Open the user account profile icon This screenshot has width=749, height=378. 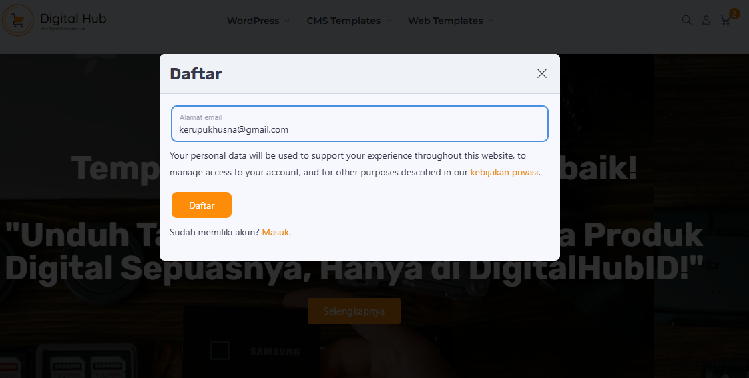[706, 20]
